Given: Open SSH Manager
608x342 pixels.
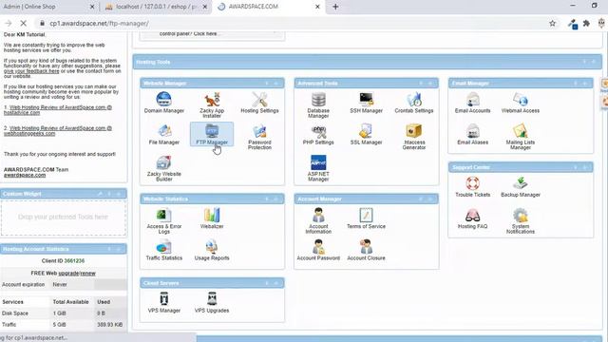Looking at the screenshot, I should tap(366, 103).
